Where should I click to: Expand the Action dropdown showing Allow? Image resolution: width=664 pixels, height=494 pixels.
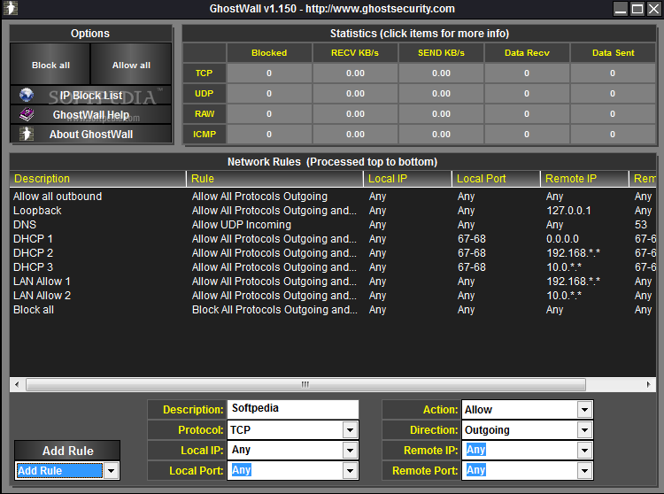click(x=584, y=410)
